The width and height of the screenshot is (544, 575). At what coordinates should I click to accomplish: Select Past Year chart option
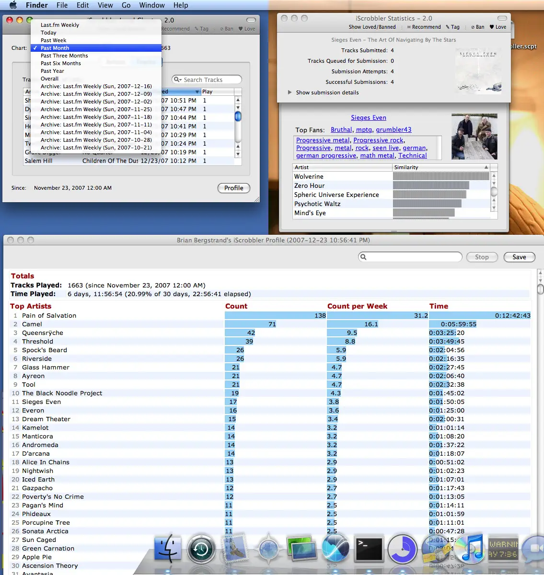[96, 71]
